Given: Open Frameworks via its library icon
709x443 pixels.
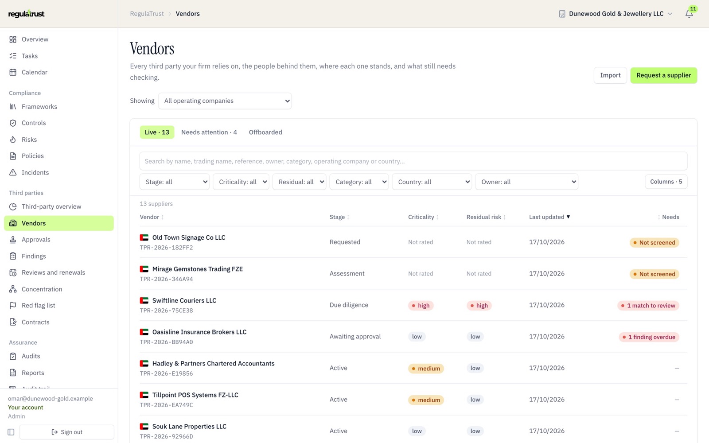Looking at the screenshot, I should (13, 107).
